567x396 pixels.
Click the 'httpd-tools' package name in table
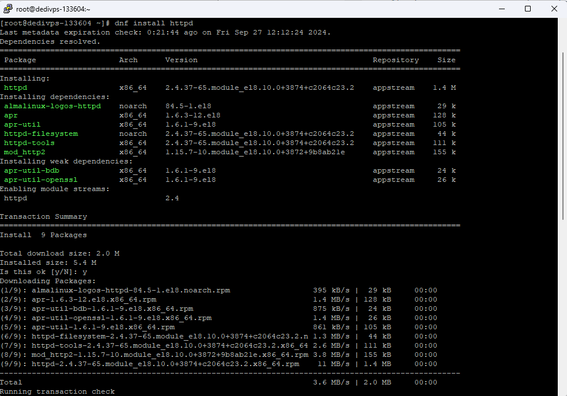pyautogui.click(x=29, y=143)
